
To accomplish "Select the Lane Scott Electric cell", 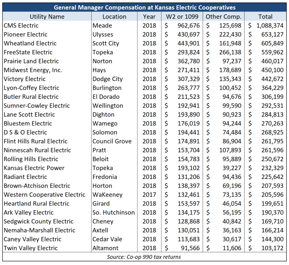I will [29, 115].
